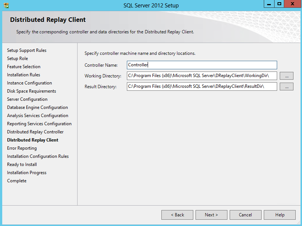This screenshot has height=226, width=302.
Task: Select Installation Rules step
Action: 23,75
